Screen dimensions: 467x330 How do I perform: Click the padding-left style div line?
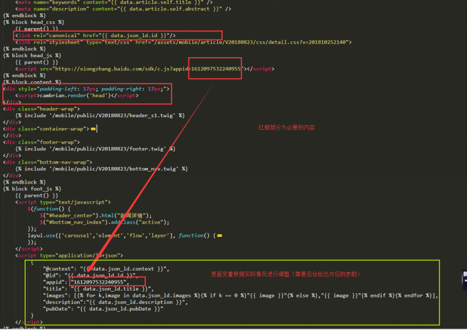86,89
